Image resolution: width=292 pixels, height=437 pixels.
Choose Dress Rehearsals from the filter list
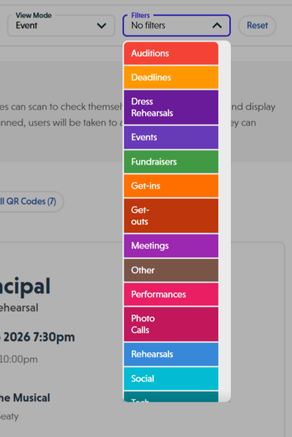click(171, 107)
